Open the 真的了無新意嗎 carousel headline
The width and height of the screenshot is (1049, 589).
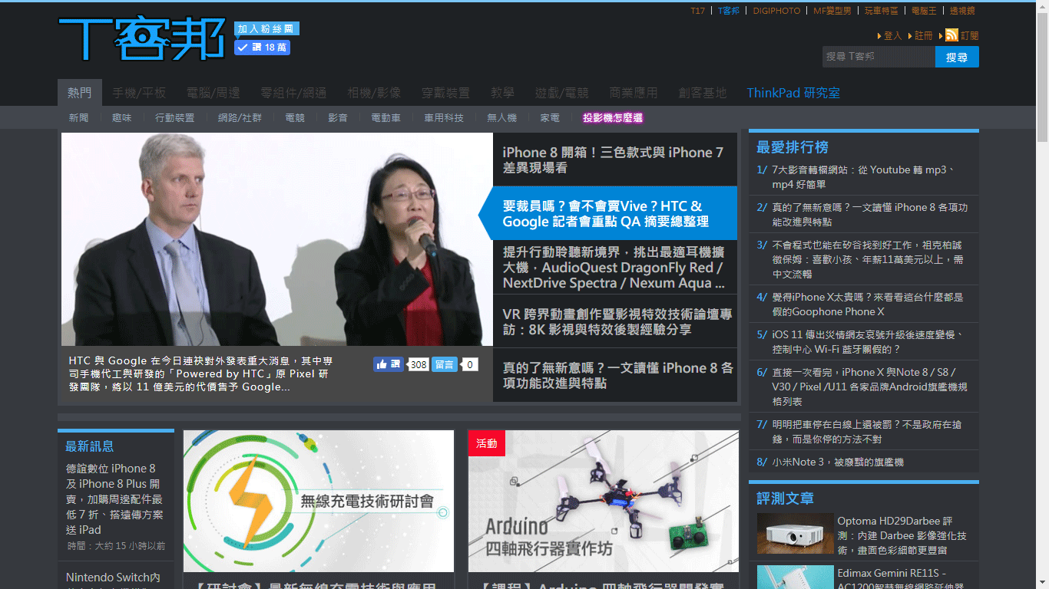(614, 375)
